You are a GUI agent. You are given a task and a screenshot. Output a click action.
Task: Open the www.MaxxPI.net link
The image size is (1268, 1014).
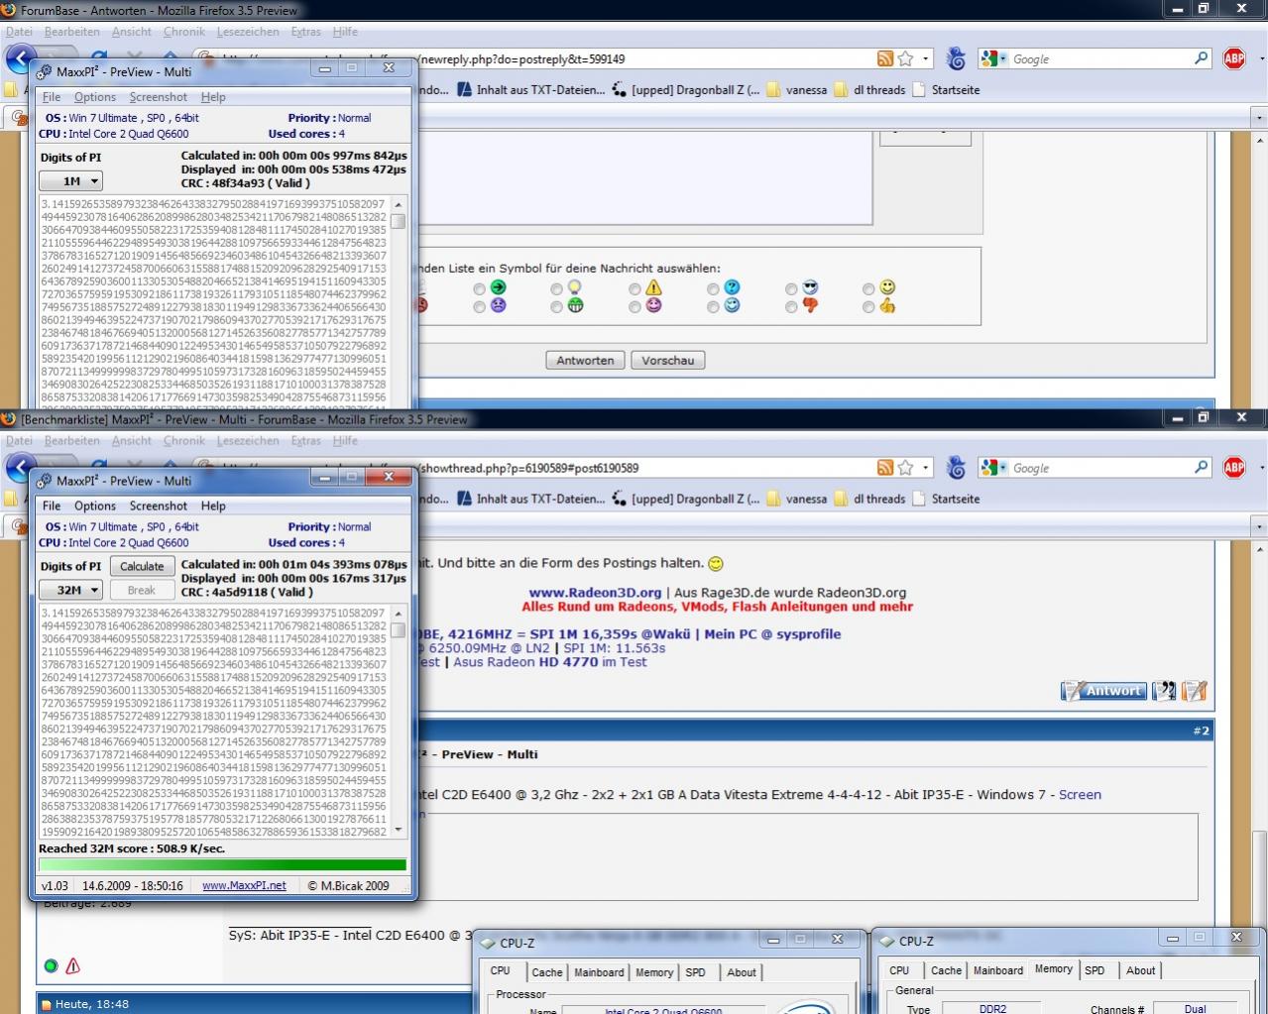coord(244,886)
